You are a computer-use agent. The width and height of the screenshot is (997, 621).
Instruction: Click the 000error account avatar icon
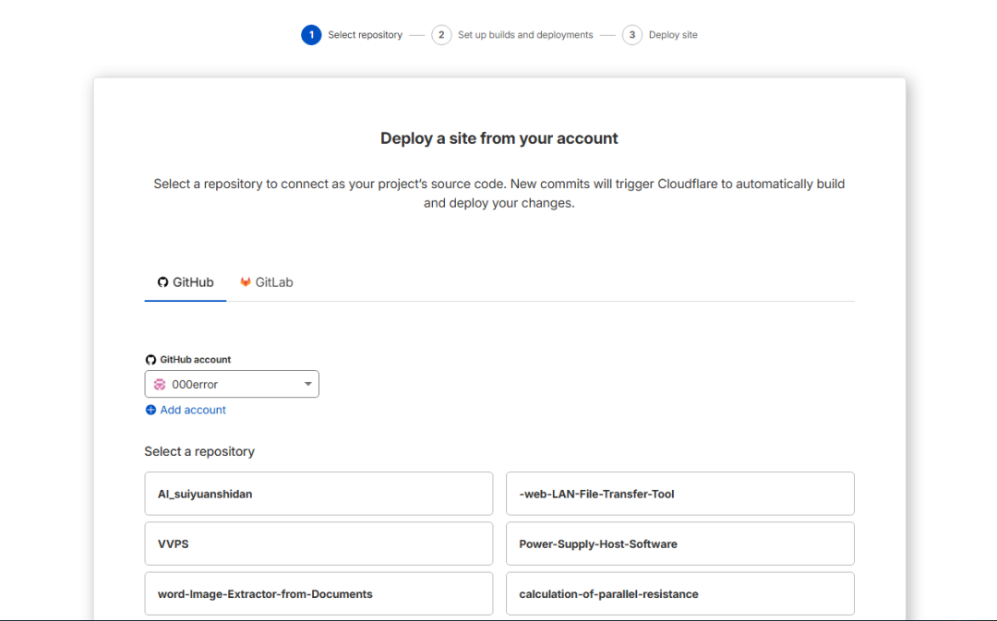(160, 385)
